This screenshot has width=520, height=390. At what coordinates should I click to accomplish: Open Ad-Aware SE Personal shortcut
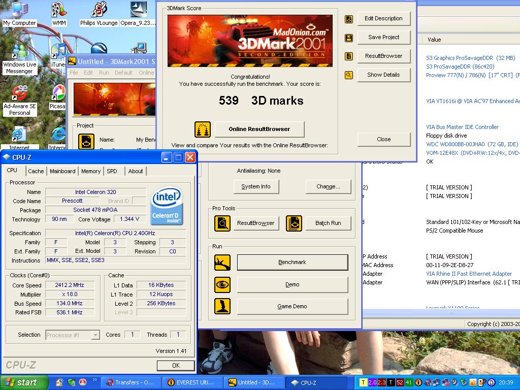click(x=19, y=100)
